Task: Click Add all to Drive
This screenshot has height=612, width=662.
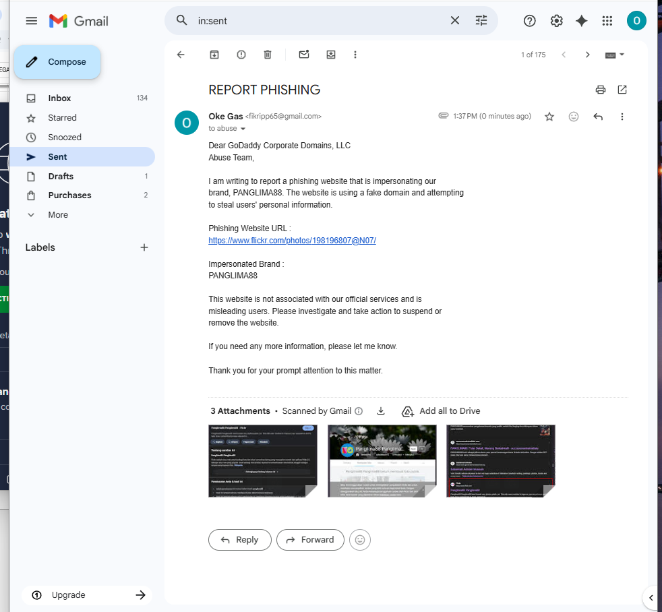Action: click(441, 411)
